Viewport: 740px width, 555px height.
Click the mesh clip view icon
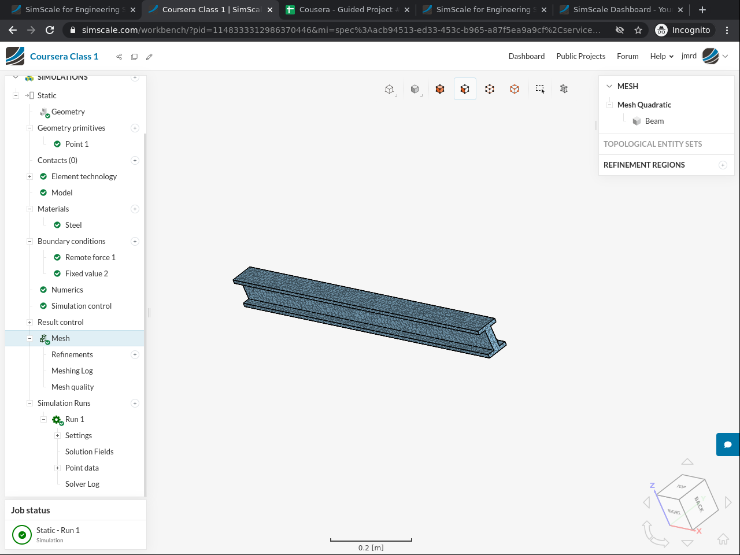(564, 89)
